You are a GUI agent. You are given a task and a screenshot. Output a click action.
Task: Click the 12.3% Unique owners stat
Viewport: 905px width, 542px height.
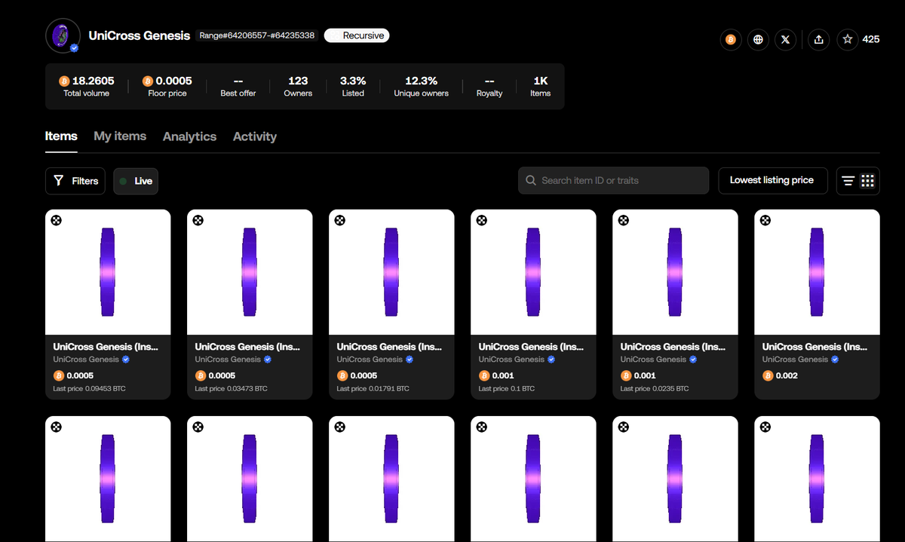[421, 86]
